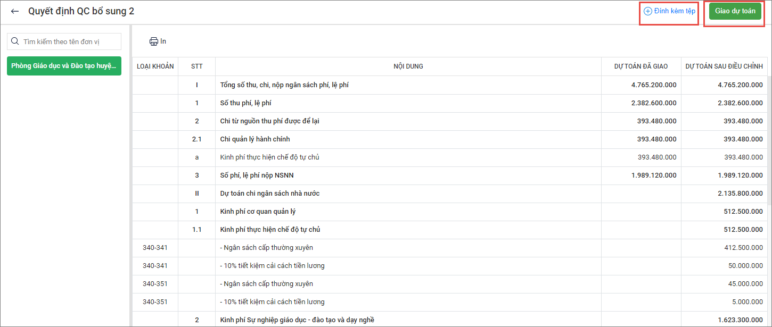Click the LOẠI KHOẢN column header
Image resolution: width=772 pixels, height=327 pixels.
[x=155, y=66]
